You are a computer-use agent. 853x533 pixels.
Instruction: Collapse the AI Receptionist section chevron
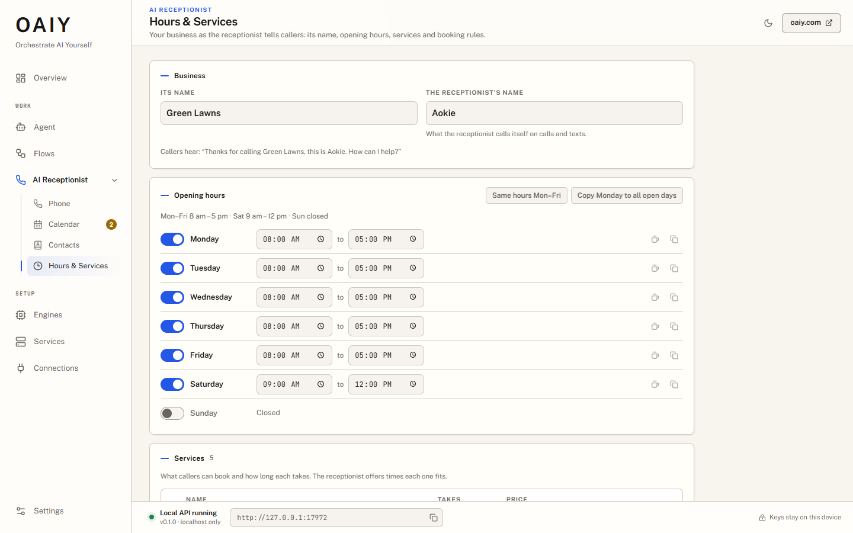(115, 180)
